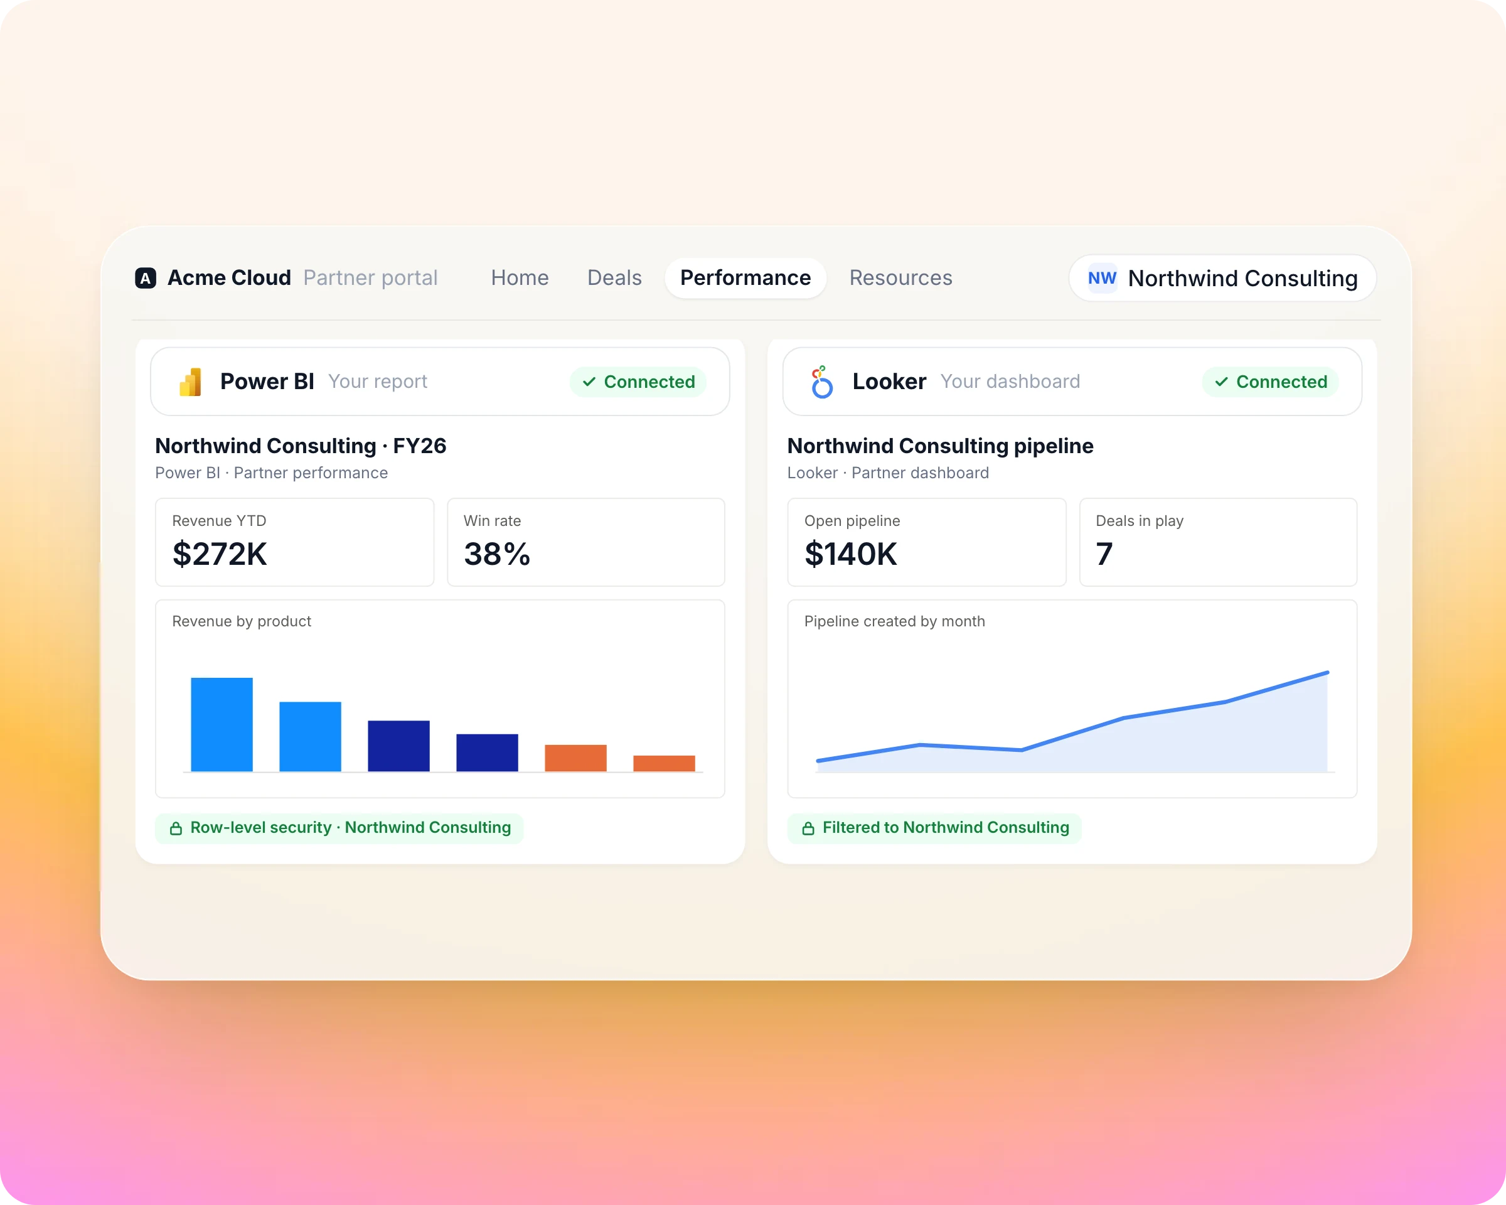Select the Win rate 38% card

[586, 542]
